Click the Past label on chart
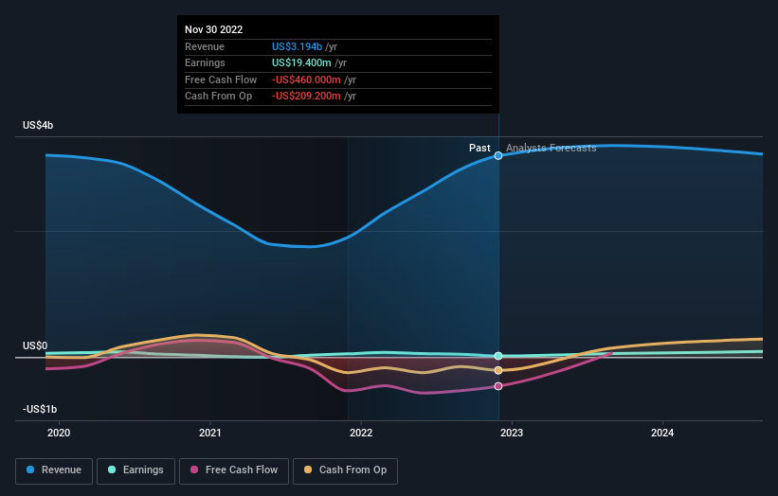 pyautogui.click(x=479, y=148)
